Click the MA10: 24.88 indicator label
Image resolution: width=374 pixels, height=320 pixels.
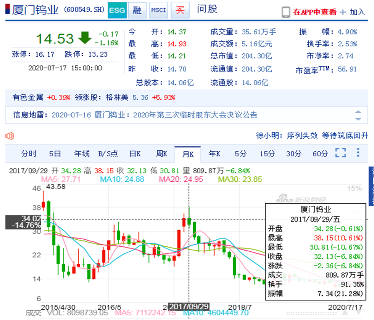pos(122,179)
